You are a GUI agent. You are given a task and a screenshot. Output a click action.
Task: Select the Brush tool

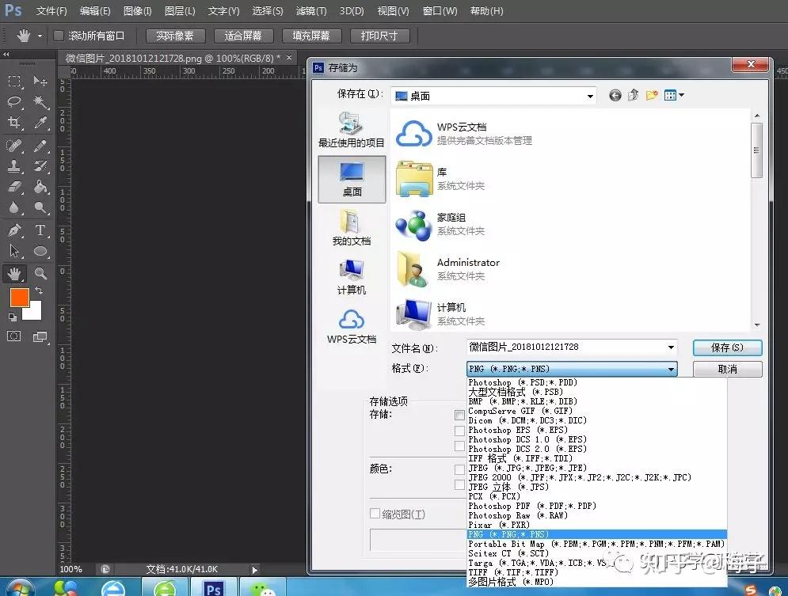tap(40, 146)
